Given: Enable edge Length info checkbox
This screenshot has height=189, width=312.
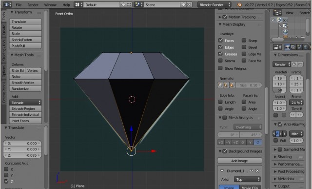Looking at the screenshot, I should [x=220, y=102].
